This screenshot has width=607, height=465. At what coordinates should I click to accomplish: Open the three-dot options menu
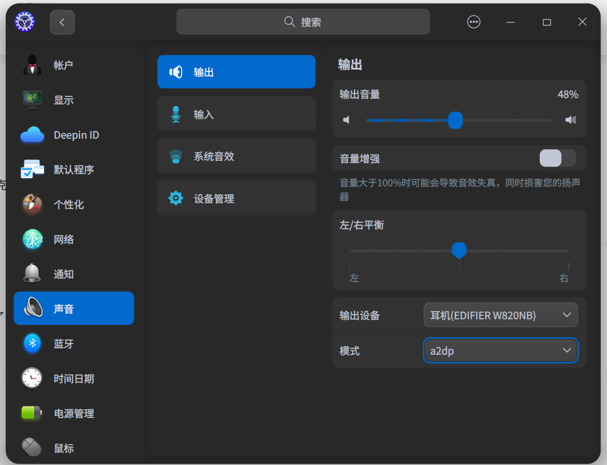(x=474, y=21)
